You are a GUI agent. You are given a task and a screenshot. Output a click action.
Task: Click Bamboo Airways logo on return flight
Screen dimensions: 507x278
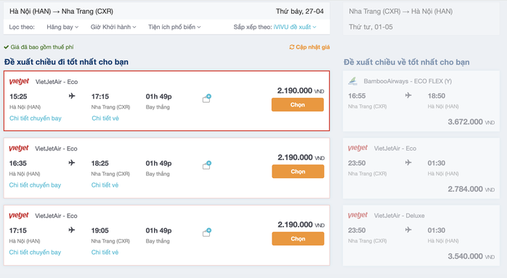353,81
